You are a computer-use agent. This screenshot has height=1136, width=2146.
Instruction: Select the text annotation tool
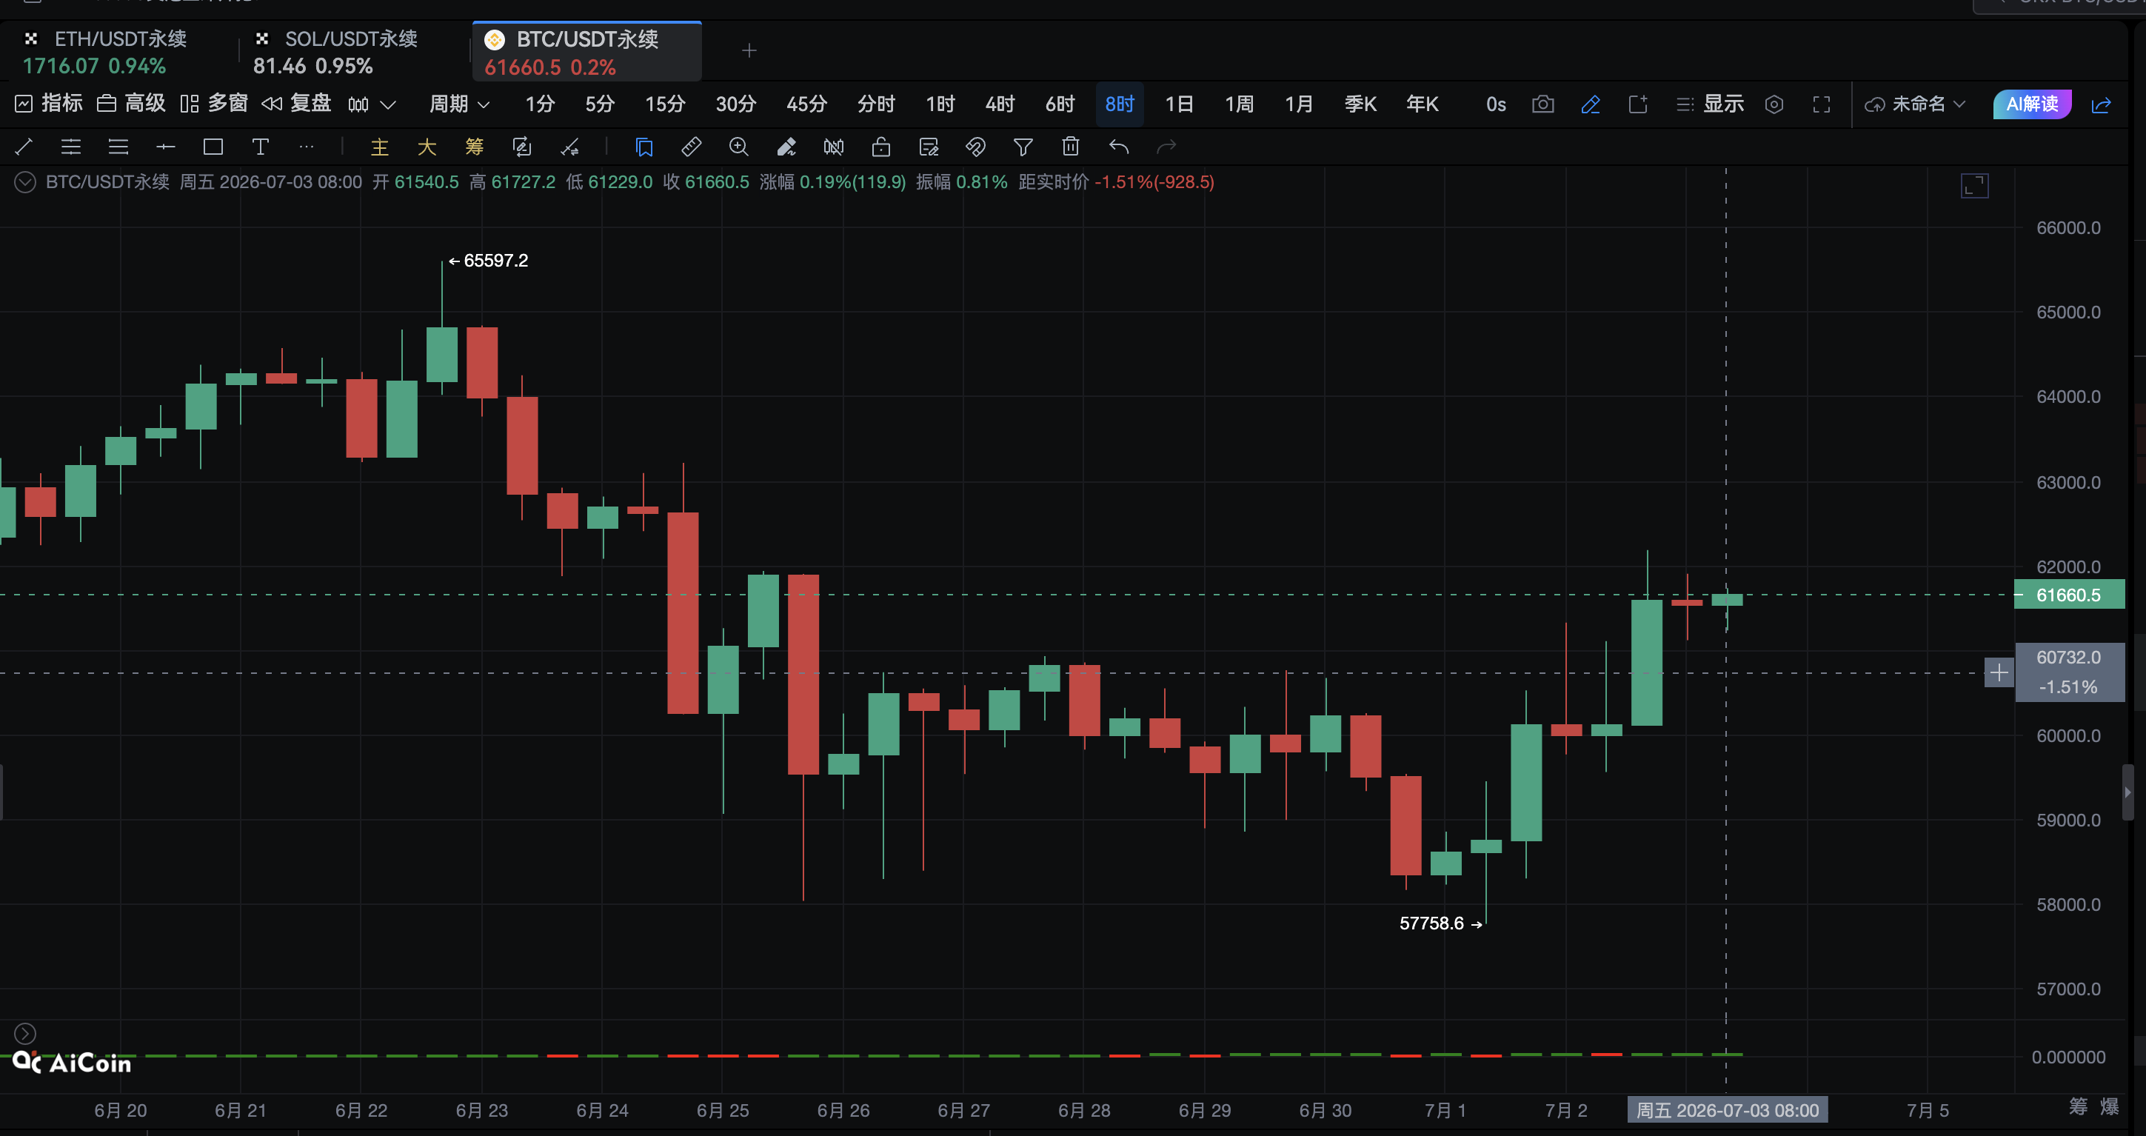[x=261, y=147]
